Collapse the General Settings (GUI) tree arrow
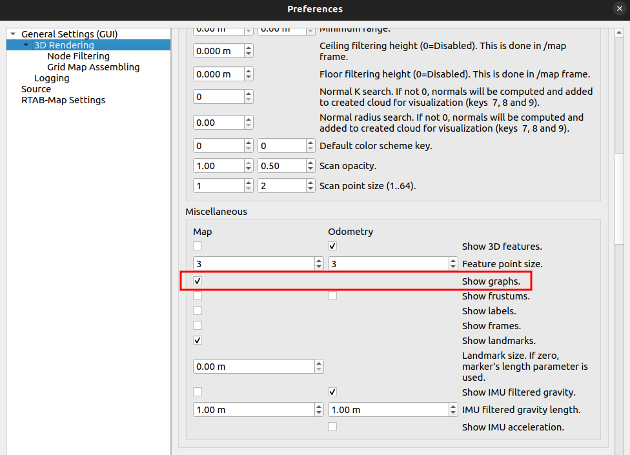 (13, 34)
